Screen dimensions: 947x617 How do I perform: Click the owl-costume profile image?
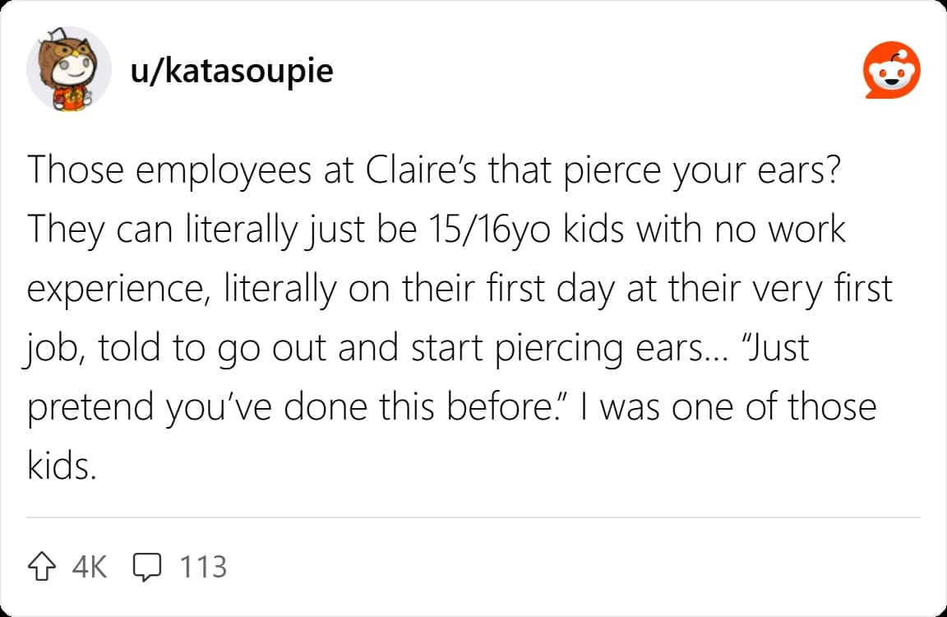70,70
